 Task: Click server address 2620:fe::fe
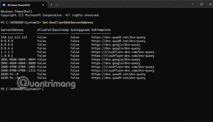click(x=10, y=78)
